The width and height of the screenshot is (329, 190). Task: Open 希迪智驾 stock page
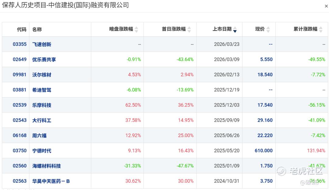[x=41, y=90]
